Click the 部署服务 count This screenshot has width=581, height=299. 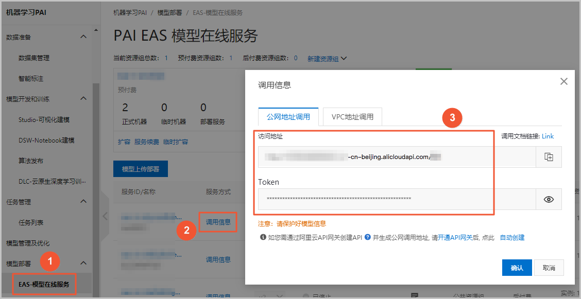203,108
